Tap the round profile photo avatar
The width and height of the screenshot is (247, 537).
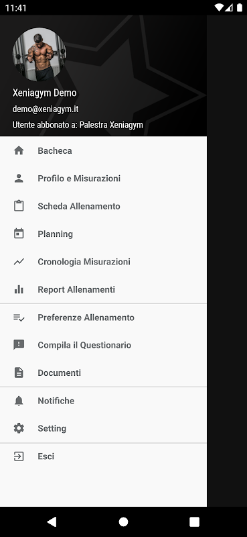pyautogui.click(x=39, y=54)
